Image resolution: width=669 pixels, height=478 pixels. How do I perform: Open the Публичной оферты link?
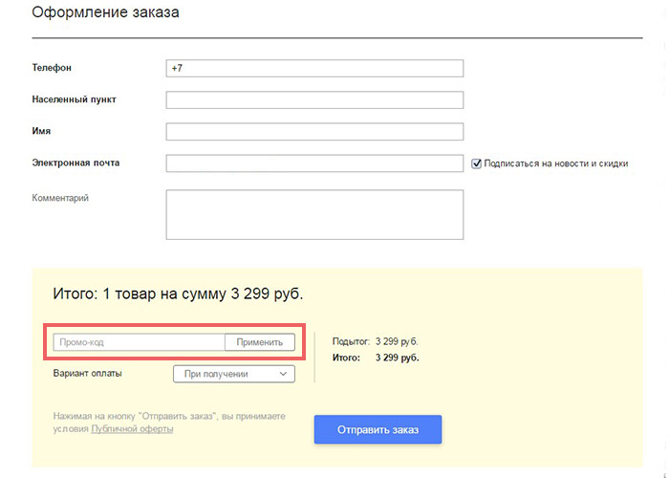tap(132, 429)
